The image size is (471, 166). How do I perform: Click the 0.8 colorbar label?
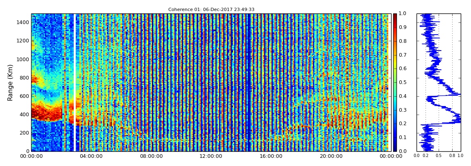pyautogui.click(x=402, y=41)
